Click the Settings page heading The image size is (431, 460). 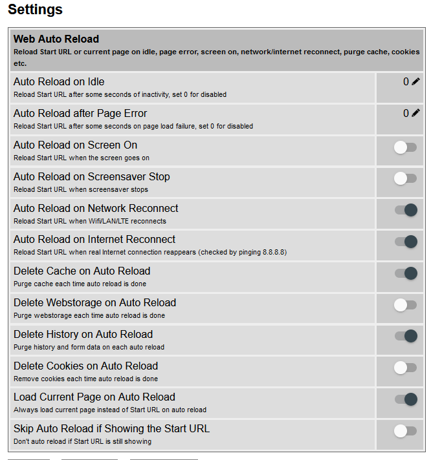(35, 10)
